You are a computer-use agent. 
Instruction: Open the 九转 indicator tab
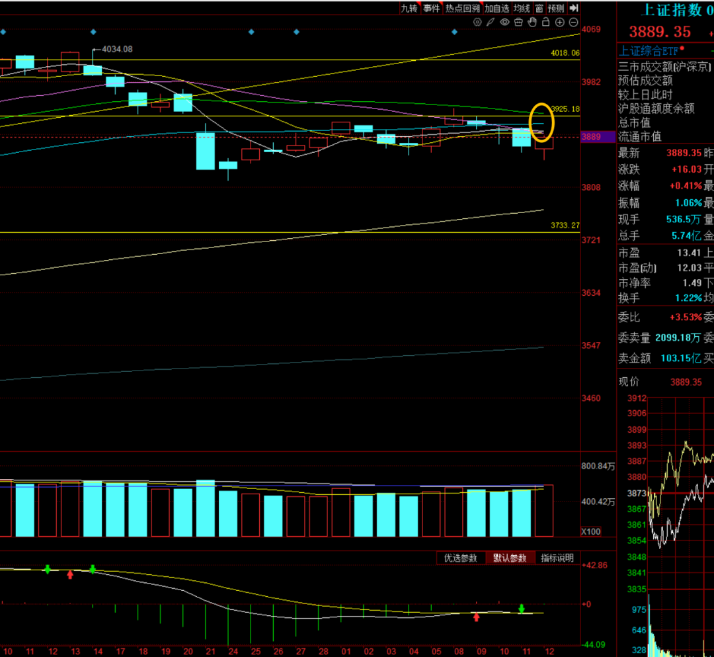[x=409, y=8]
